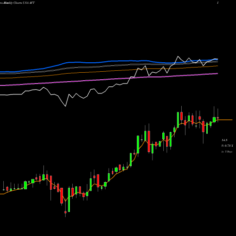
Task: Select the small red candle at chart bottom
Action: pyautogui.click(x=66, y=212)
